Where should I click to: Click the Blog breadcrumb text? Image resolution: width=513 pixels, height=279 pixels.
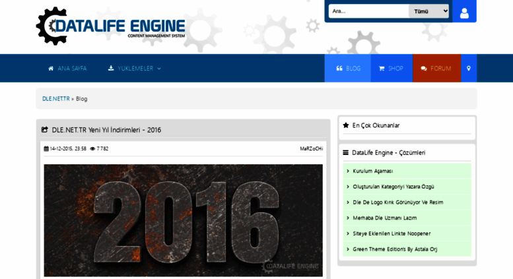tap(81, 99)
